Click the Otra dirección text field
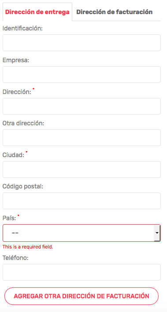Viewport: 167px width, 312px height. (x=82, y=138)
